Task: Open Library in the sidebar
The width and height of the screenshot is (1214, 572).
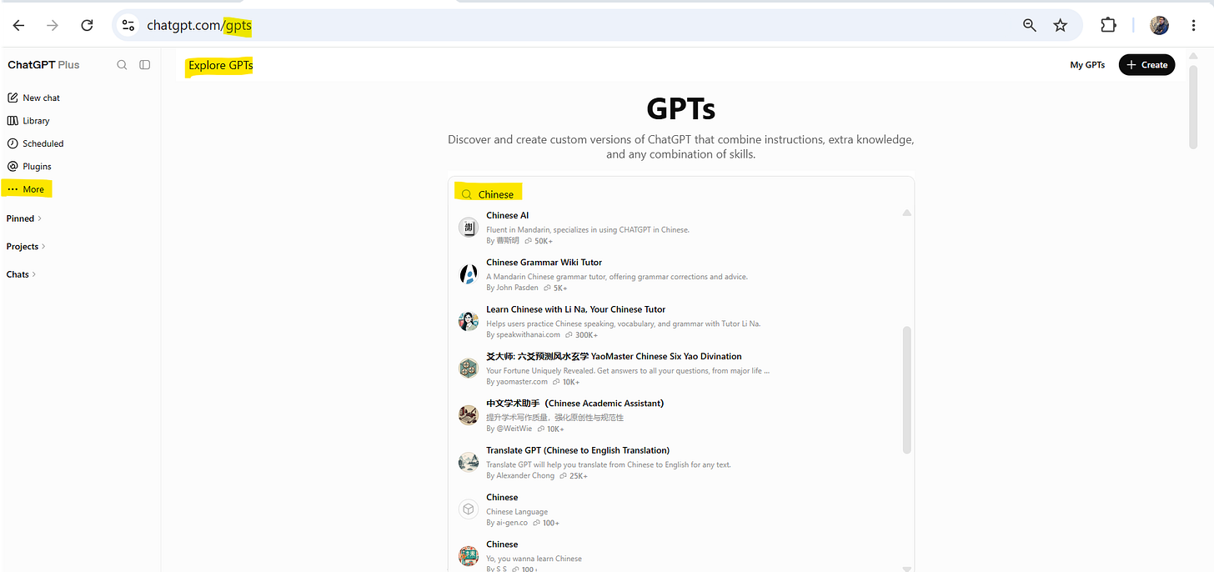Action: tap(29, 121)
